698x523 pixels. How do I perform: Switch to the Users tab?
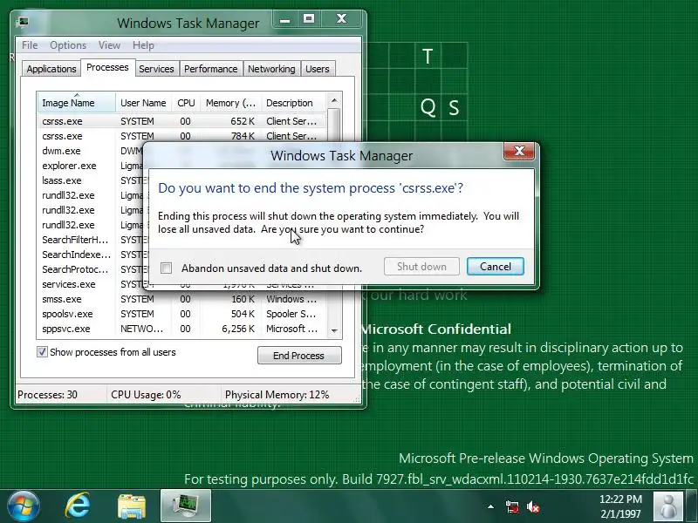pyautogui.click(x=318, y=69)
